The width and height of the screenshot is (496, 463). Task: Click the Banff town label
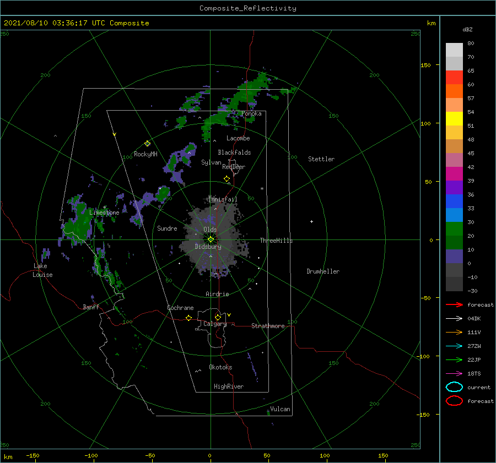[91, 307]
